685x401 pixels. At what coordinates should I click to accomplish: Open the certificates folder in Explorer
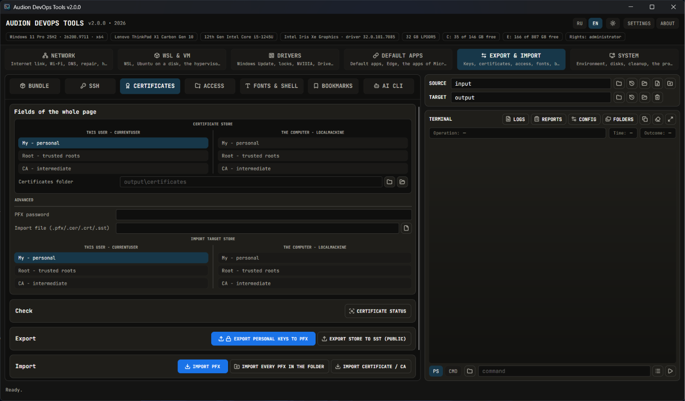coord(402,182)
